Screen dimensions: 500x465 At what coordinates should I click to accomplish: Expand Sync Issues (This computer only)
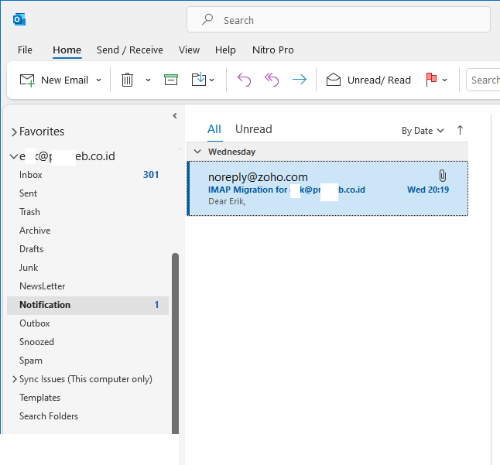pos(15,379)
